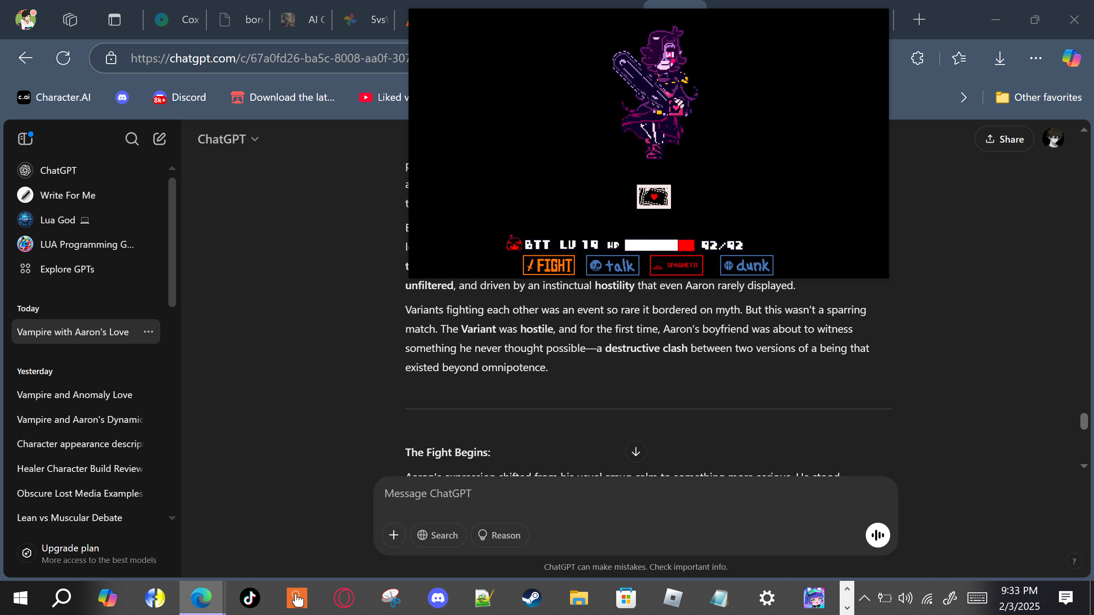Image resolution: width=1094 pixels, height=615 pixels.
Task: Click the address bar URL
Action: 270,58
